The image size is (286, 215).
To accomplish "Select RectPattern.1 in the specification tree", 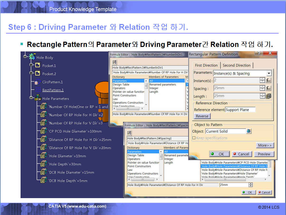I will [53, 90].
